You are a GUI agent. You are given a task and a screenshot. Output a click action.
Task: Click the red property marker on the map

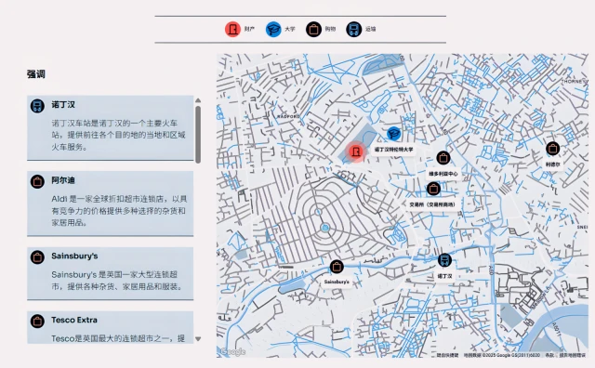point(355,151)
